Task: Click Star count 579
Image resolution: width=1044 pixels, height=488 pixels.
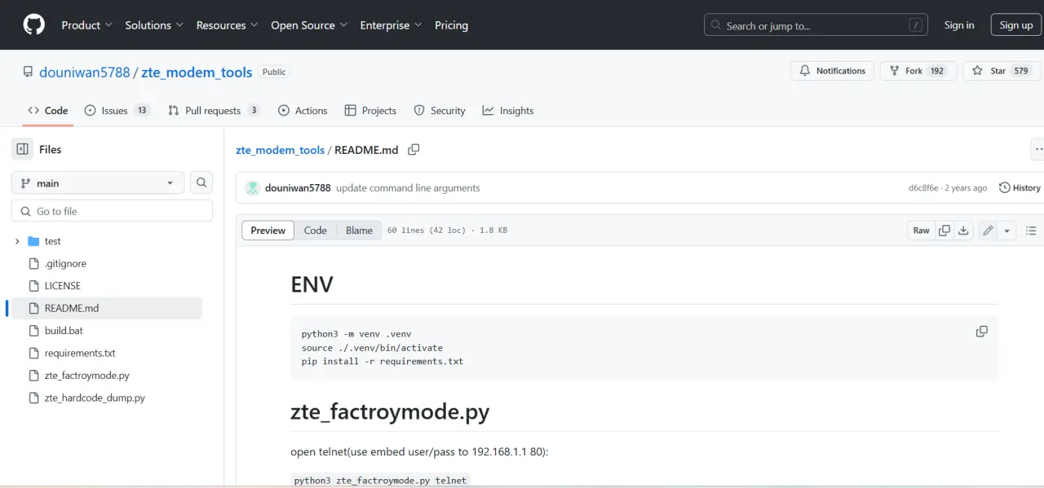Action: click(1021, 71)
